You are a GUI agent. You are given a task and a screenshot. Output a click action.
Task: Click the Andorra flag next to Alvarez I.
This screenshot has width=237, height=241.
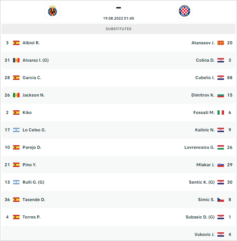16,60
